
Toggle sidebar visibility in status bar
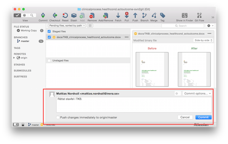16,125
